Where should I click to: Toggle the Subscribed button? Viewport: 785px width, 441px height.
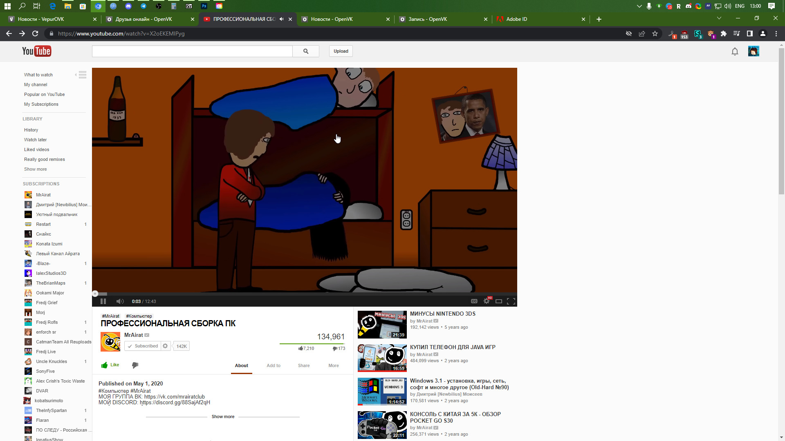143,346
